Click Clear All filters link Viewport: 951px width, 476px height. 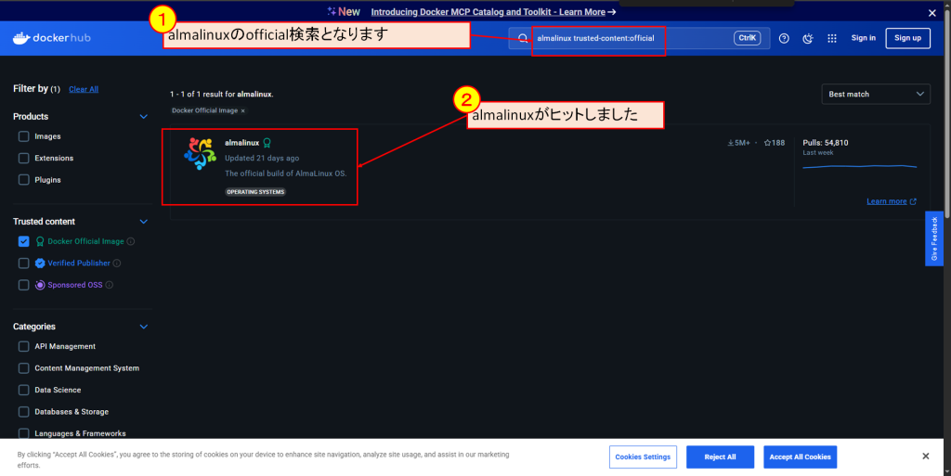pos(84,89)
